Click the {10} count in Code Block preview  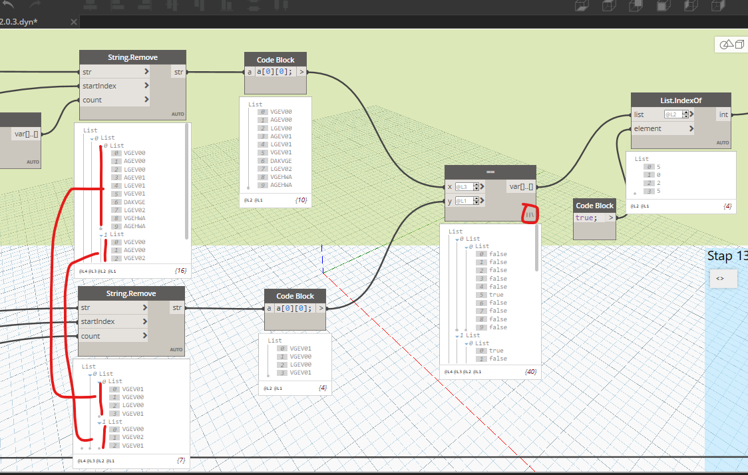tap(301, 200)
